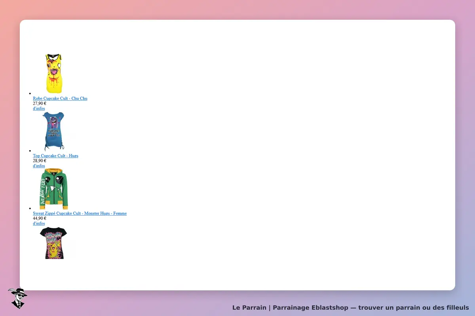Click the Le Parrain Parrainage Eblastshop caption
The height and width of the screenshot is (316, 475).
point(351,308)
